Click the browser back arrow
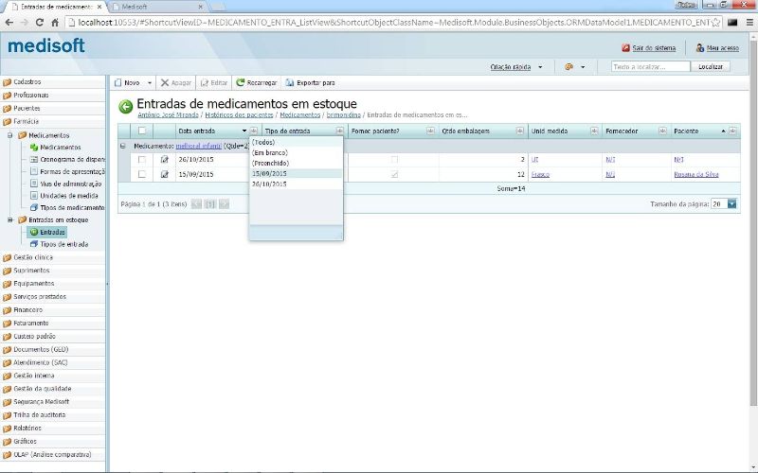 click(9, 22)
